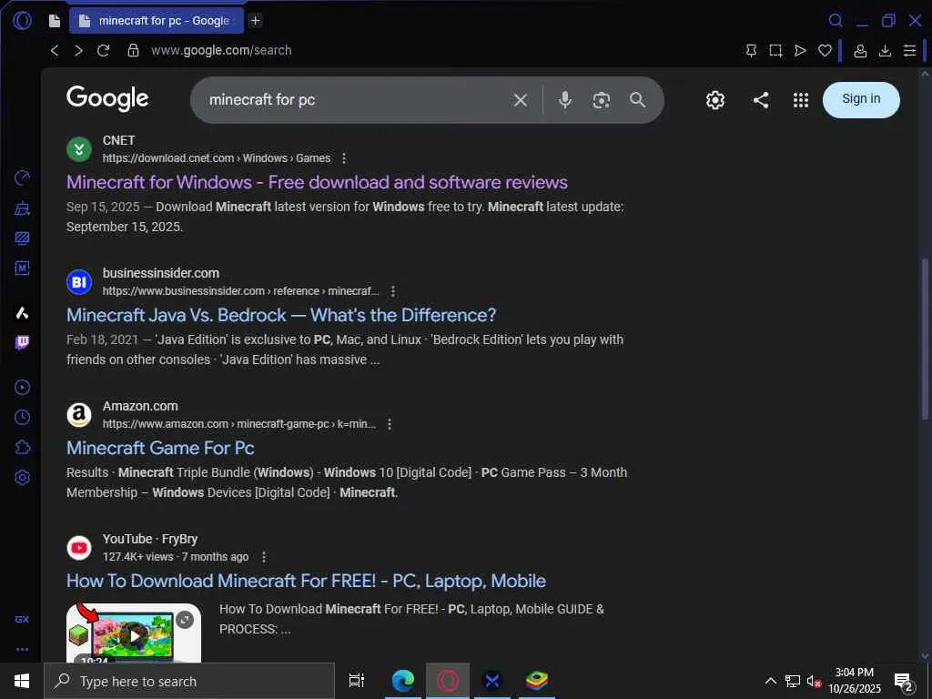Play the FryBry video thumbnail

134,634
